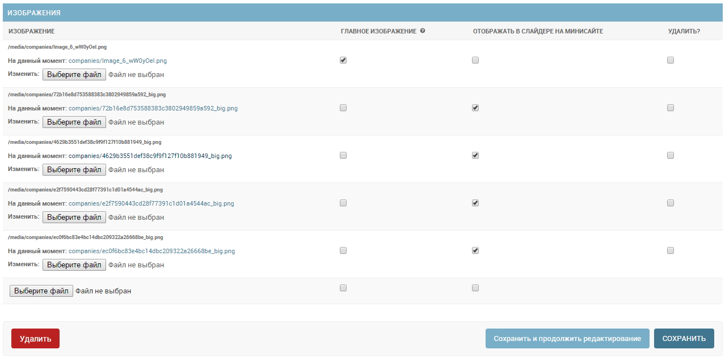Tick delete checkbox for 72b16e8d...592_big.png
Viewport: 725px width, 358px height.
click(671, 108)
